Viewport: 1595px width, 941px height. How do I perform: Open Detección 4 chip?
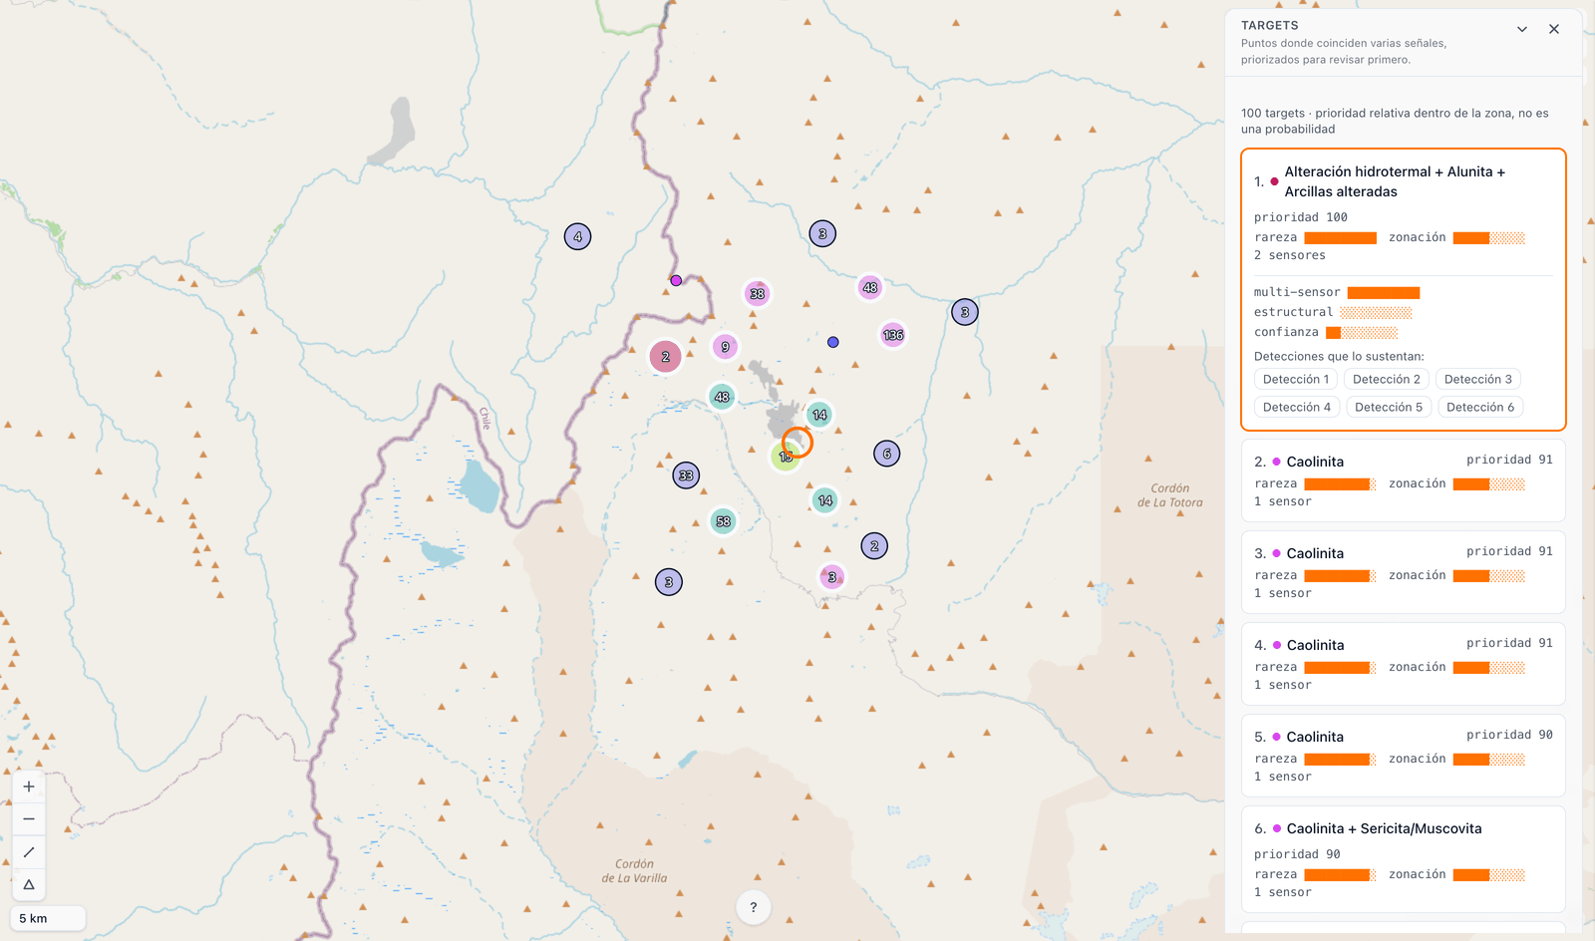(x=1297, y=407)
